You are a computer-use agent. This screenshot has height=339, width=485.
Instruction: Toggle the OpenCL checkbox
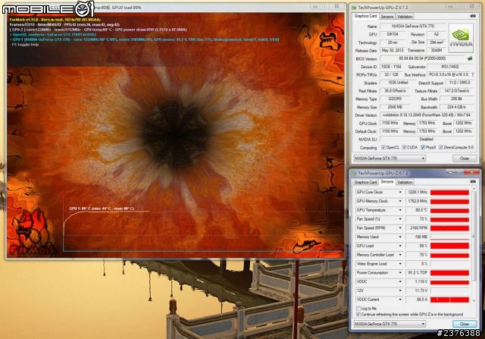click(383, 148)
